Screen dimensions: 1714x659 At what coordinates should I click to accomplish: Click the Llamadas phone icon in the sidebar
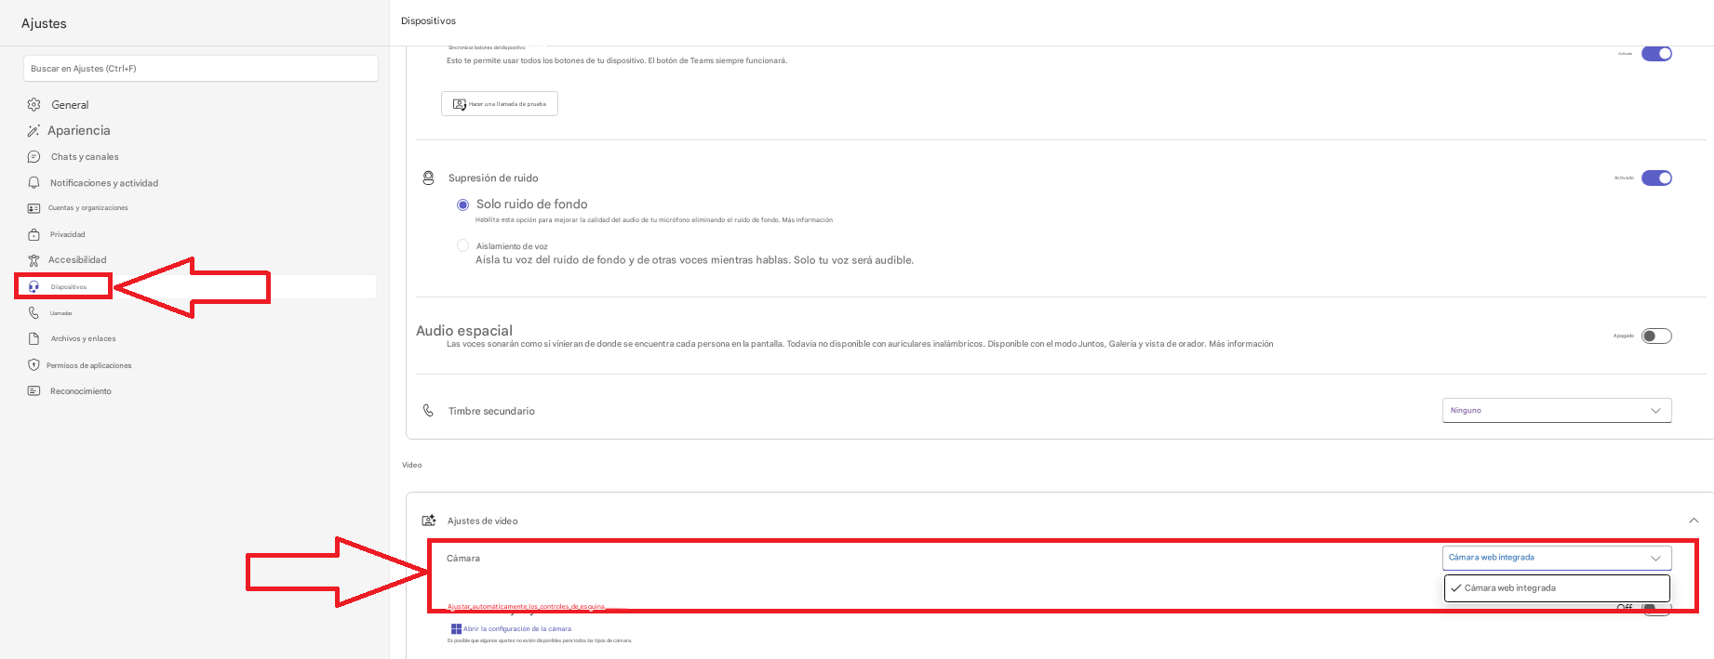click(x=34, y=313)
